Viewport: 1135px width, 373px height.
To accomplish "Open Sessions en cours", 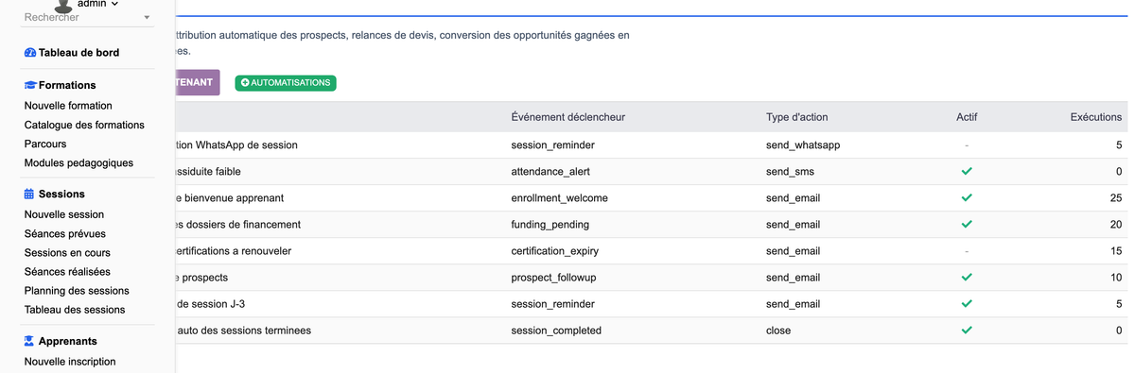I will (67, 253).
